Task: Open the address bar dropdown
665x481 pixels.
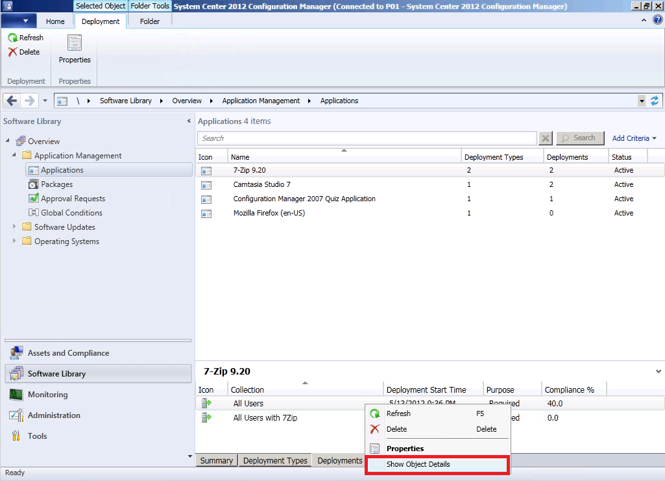Action: point(642,101)
